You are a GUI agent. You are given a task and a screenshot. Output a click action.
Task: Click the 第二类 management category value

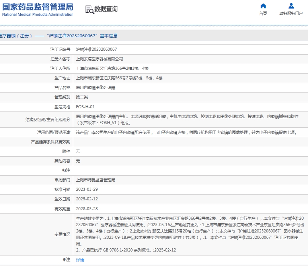point(82,97)
